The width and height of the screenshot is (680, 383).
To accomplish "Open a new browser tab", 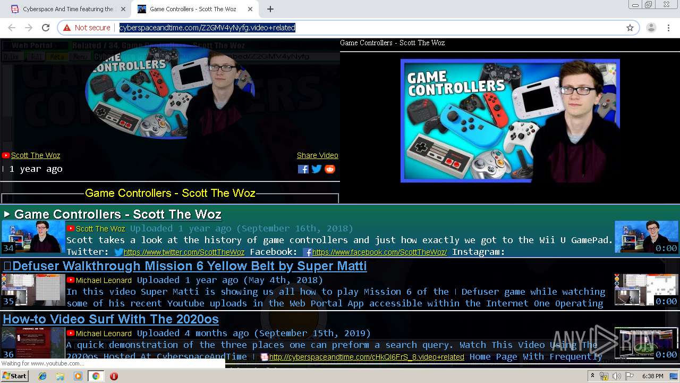I will point(270,9).
